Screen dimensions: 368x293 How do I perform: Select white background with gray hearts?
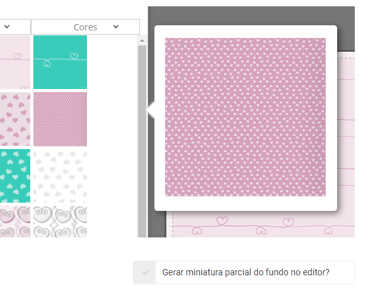[x=60, y=176]
